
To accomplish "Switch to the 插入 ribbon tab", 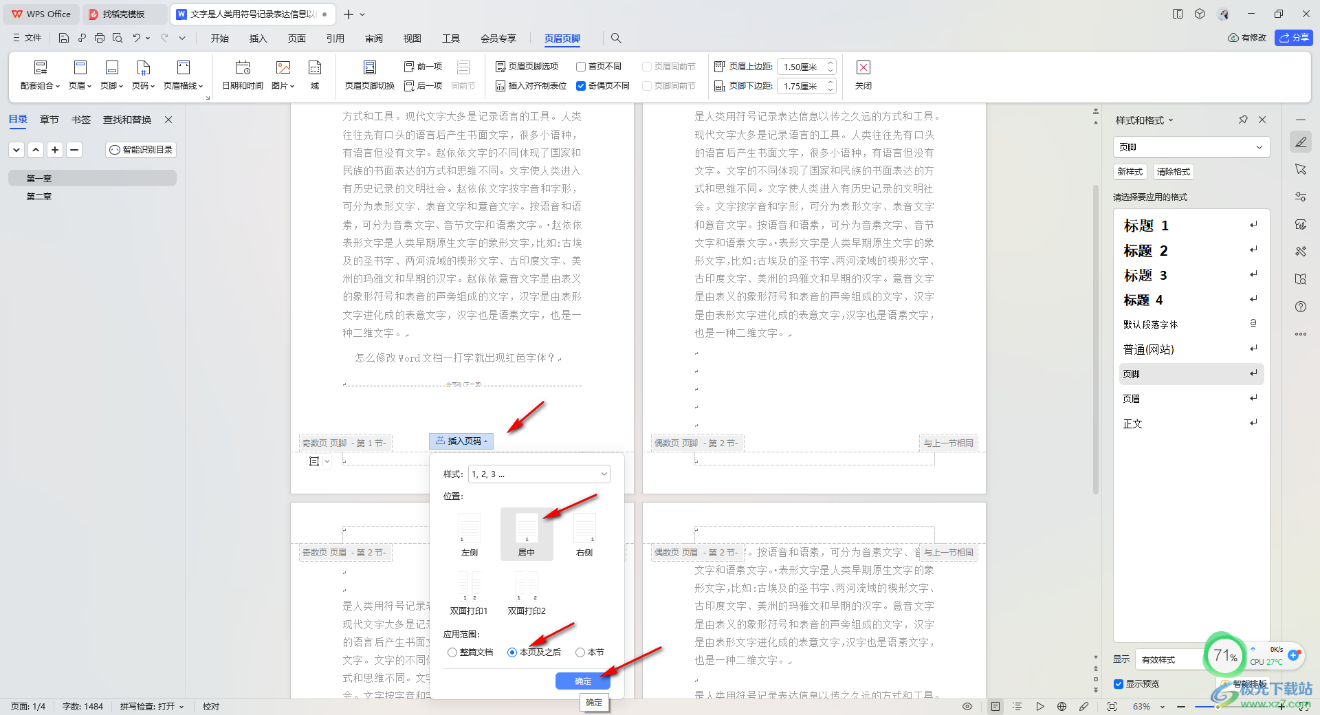I will coord(258,38).
